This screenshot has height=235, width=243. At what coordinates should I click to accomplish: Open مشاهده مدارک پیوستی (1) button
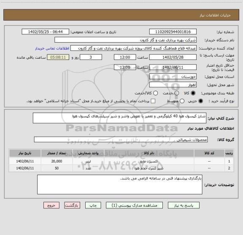point(134,205)
